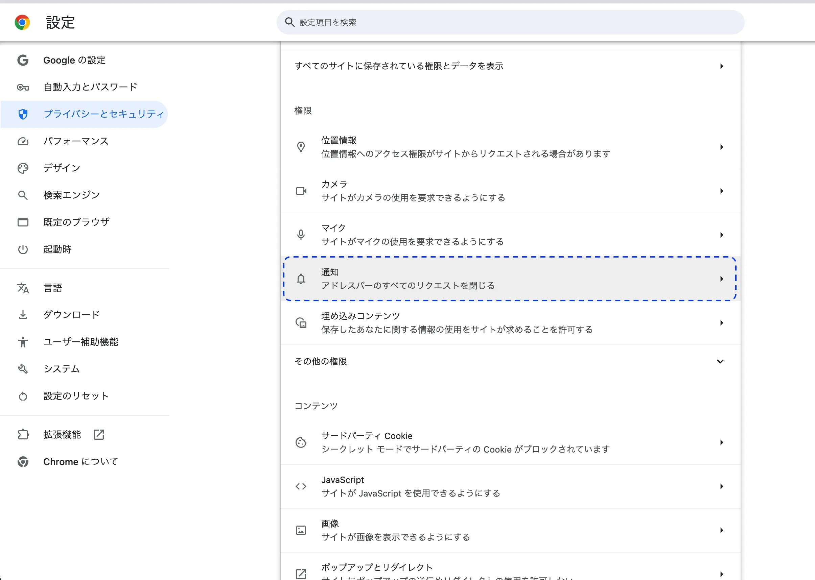The width and height of the screenshot is (815, 580).
Task: Open the 通知 row arrow
Action: (722, 279)
